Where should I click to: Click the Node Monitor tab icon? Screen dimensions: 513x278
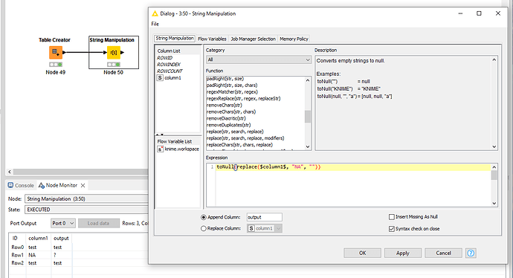pyautogui.click(x=42, y=185)
